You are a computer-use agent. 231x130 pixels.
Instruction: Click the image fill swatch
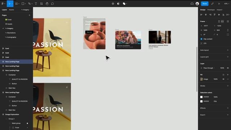click(201, 79)
